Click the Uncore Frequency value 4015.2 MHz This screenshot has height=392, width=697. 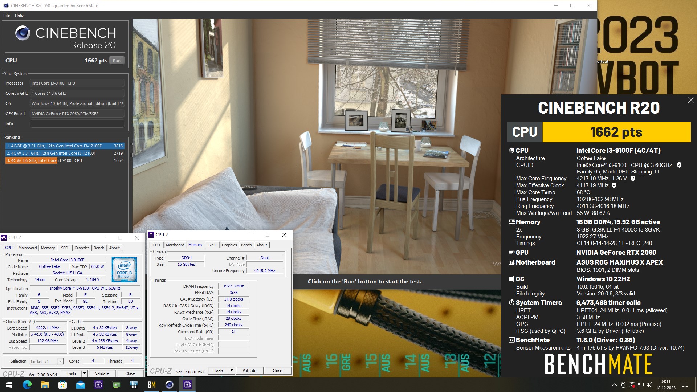265,271
